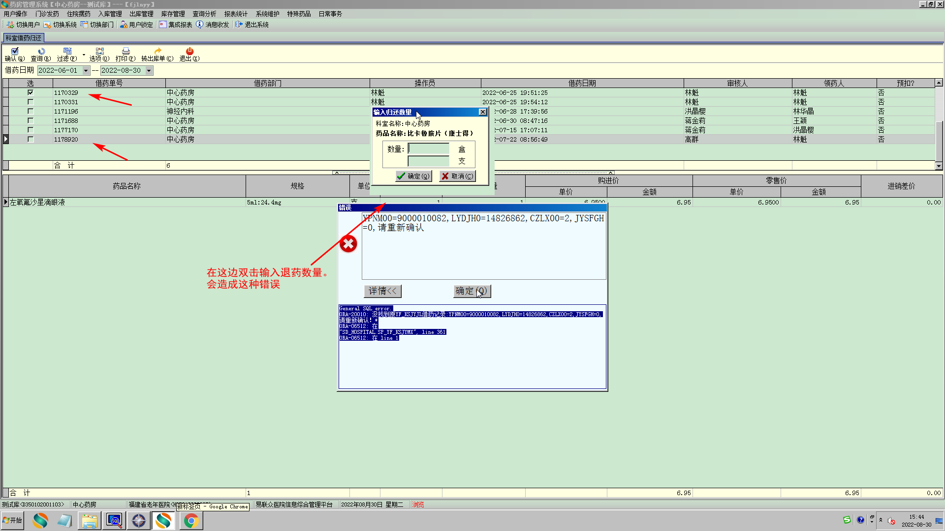Expand the end date 2022-08-30 dropdown

click(x=149, y=70)
